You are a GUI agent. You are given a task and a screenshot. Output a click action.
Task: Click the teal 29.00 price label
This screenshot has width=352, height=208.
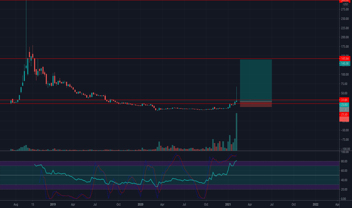tap(344, 105)
